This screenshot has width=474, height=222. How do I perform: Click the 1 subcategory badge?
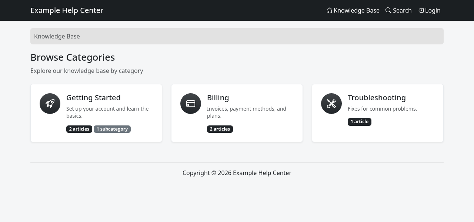click(x=112, y=129)
